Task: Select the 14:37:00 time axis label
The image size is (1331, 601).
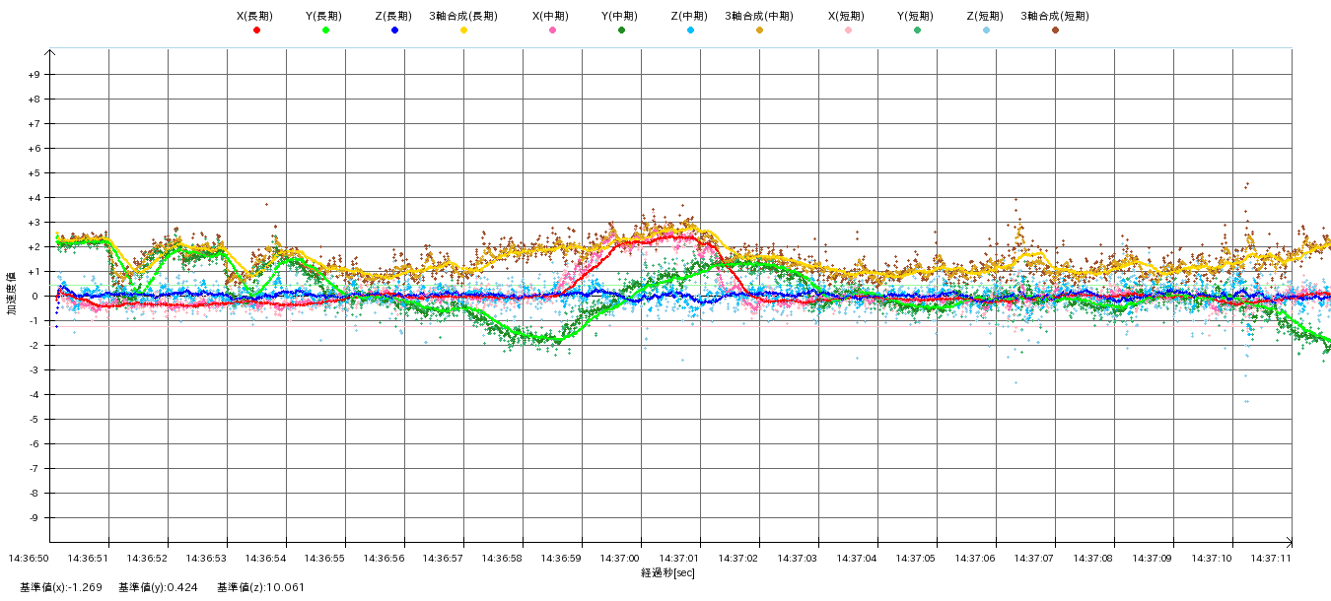Action: pyautogui.click(x=620, y=559)
